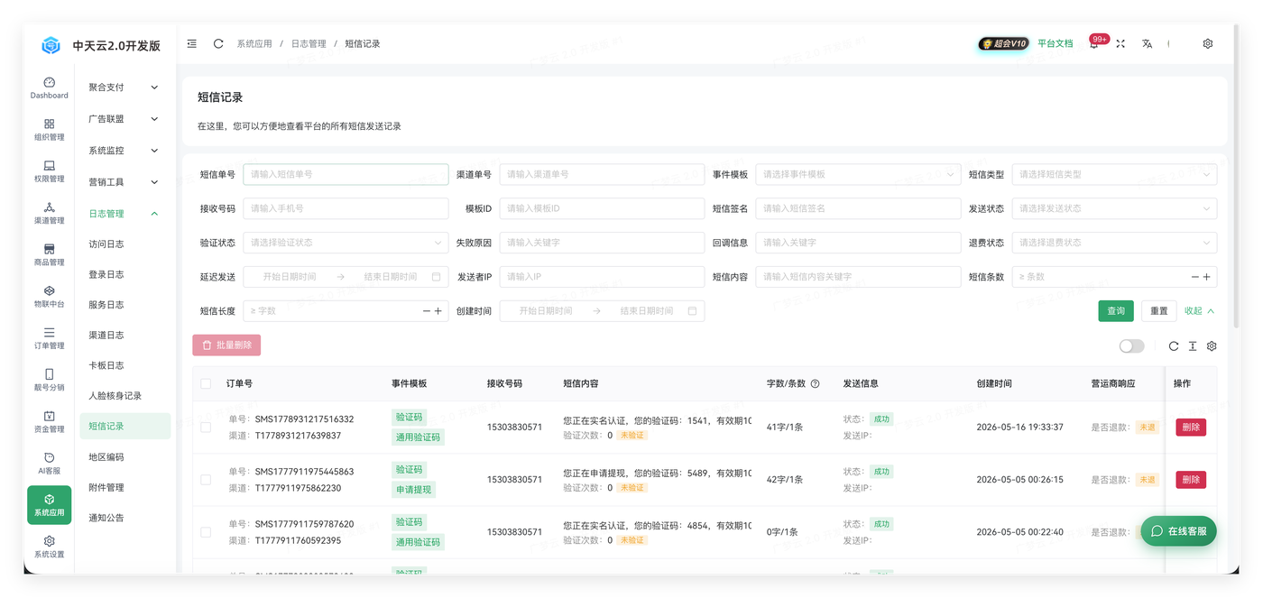The image size is (1263, 598).
Task: Collapse the side menu with hamburger icon
Action: [x=192, y=43]
